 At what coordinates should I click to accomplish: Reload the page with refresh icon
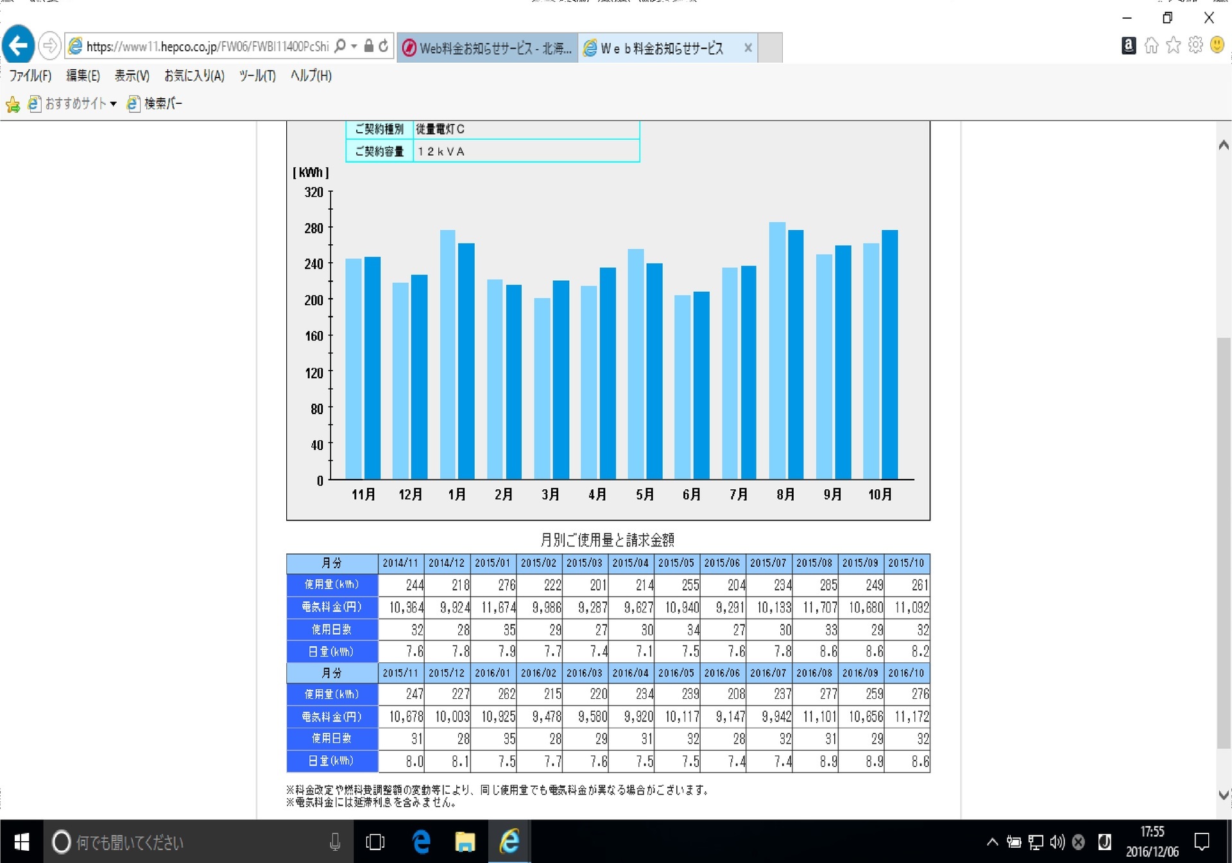coord(383,46)
